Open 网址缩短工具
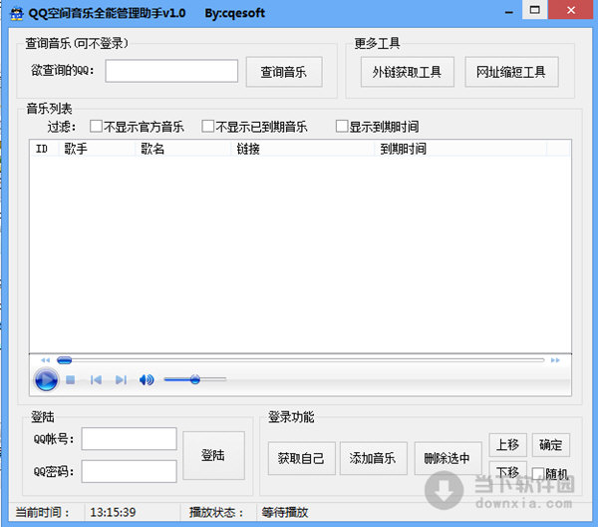This screenshot has width=598, height=527. 511,72
